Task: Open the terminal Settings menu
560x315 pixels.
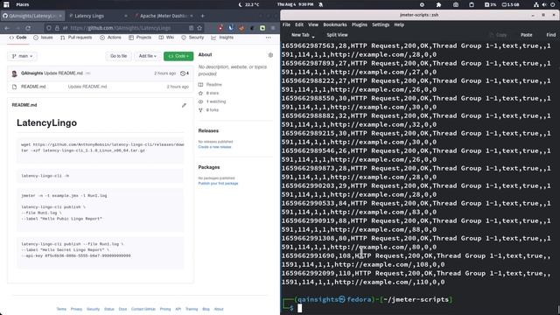Action: point(381,24)
